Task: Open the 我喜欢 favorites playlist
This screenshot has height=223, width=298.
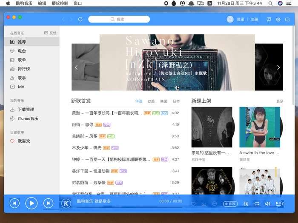Action: pyautogui.click(x=32, y=141)
